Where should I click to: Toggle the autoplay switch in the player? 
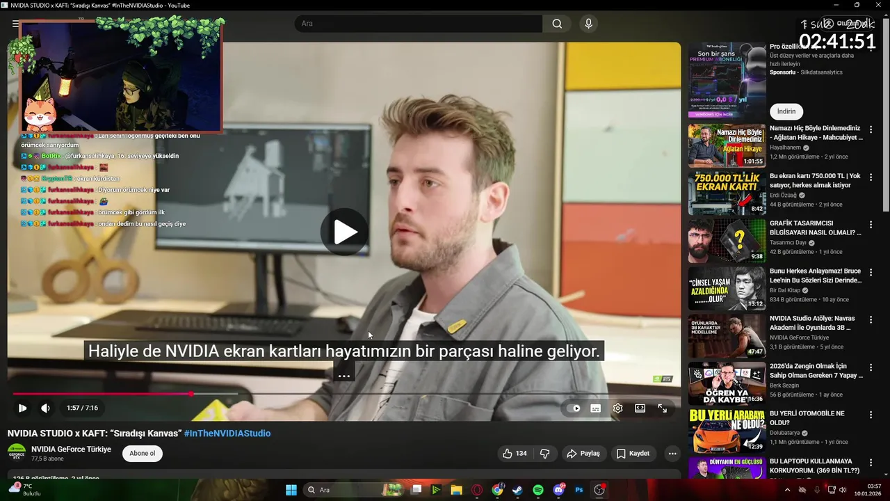[x=573, y=408]
